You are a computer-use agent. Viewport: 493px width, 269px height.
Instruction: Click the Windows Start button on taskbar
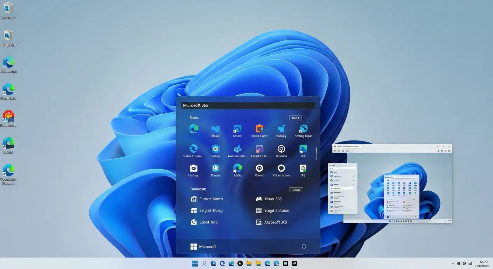tap(195, 263)
